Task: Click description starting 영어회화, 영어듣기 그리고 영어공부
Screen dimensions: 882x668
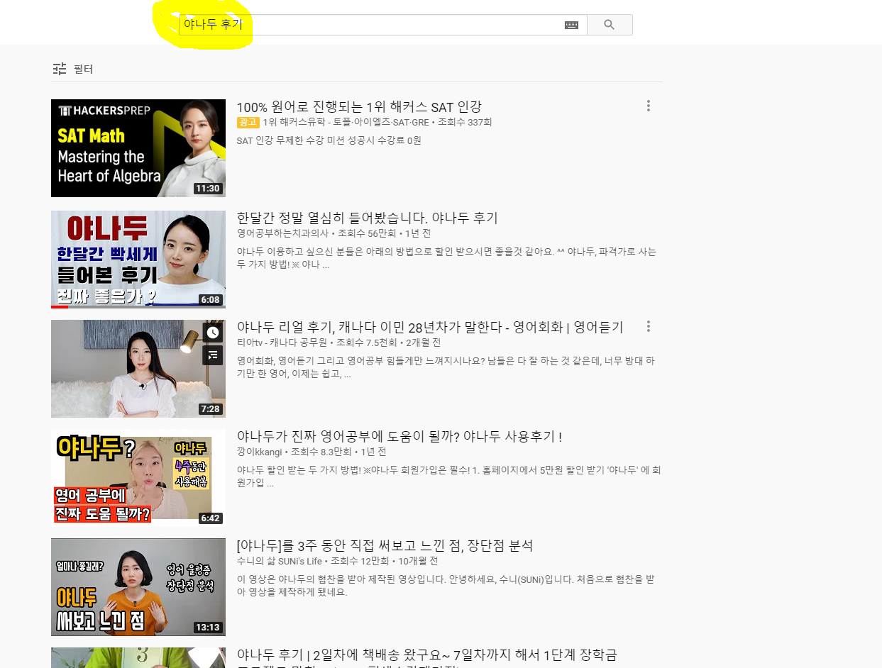Action: point(446,367)
